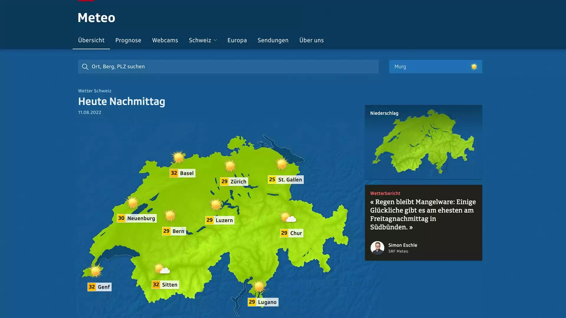Click the sun-and-cloud icon above Chur
The image size is (566, 318).
pos(288,218)
